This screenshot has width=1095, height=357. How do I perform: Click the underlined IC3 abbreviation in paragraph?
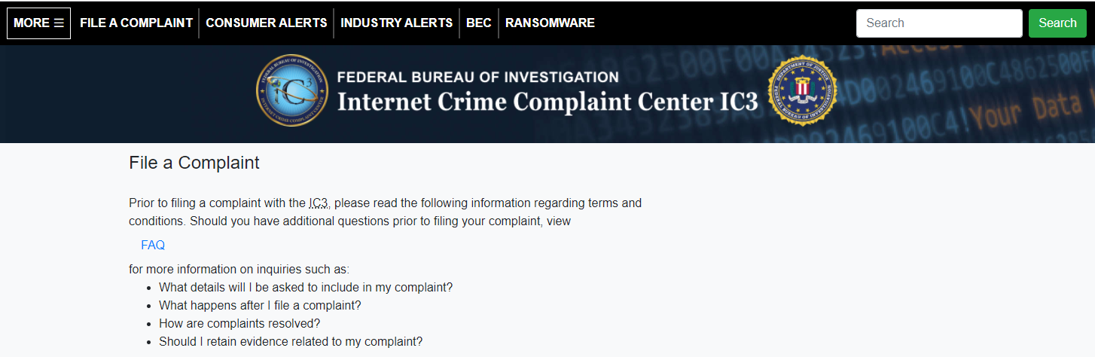point(319,203)
